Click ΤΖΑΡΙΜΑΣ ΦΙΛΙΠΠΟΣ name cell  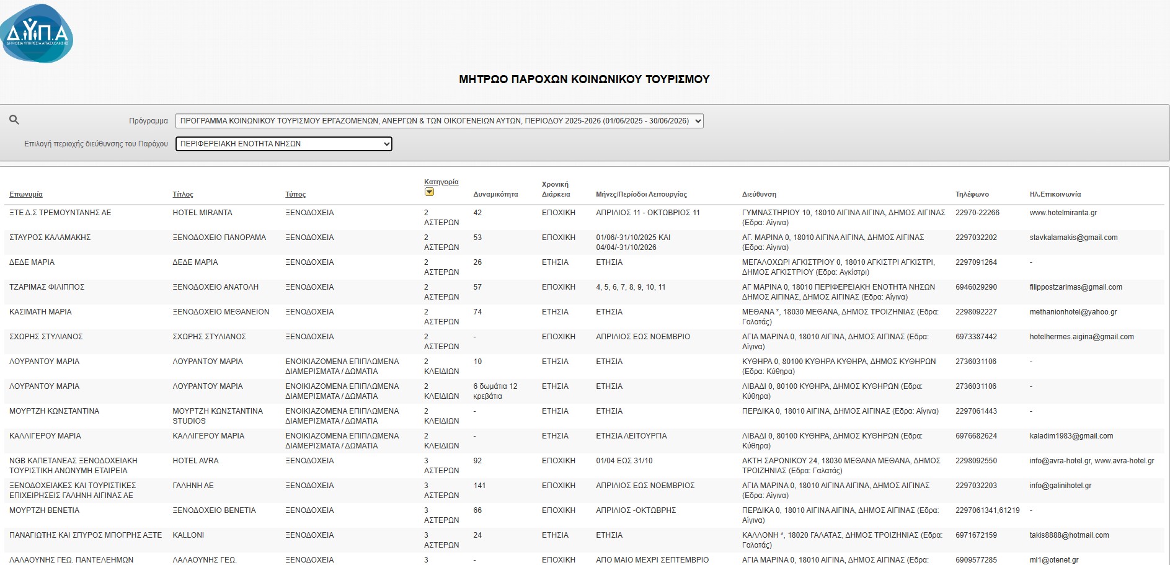click(x=47, y=287)
